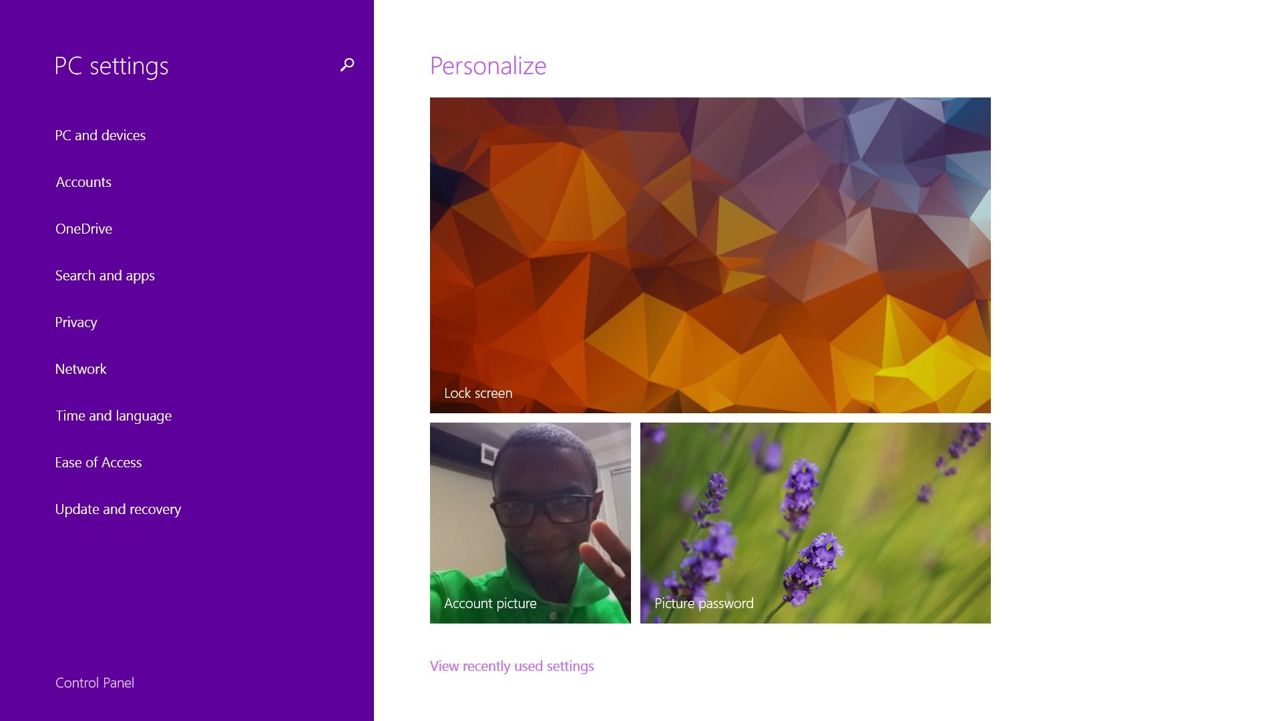Screen dimensions: 1282x721
Task: Open the Control Panel link
Action: [x=95, y=682]
